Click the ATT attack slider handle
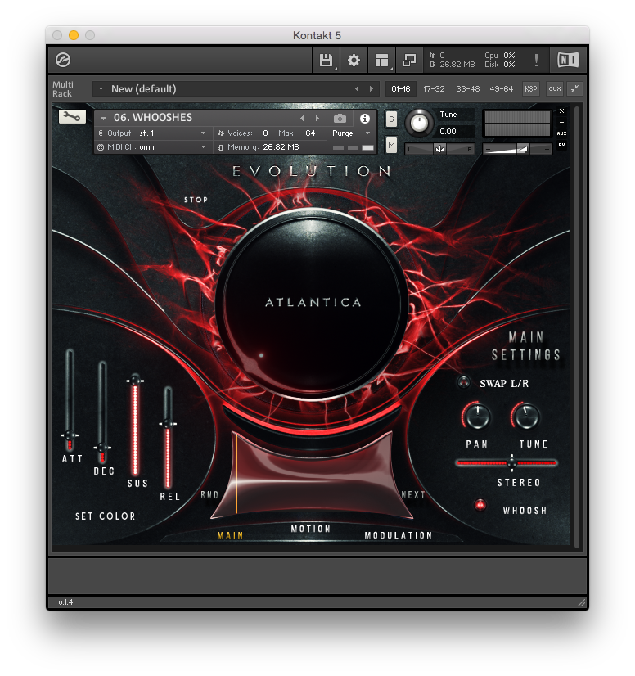Image resolution: width=635 pixels, height=676 pixels. [70, 435]
